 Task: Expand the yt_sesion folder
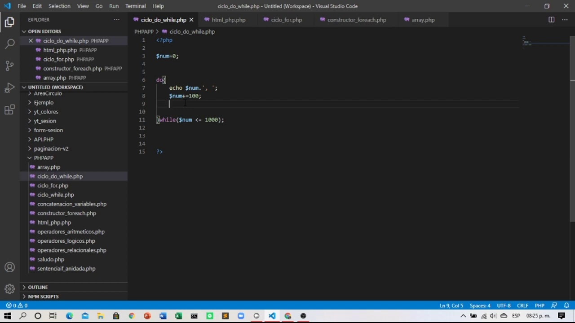coord(45,121)
